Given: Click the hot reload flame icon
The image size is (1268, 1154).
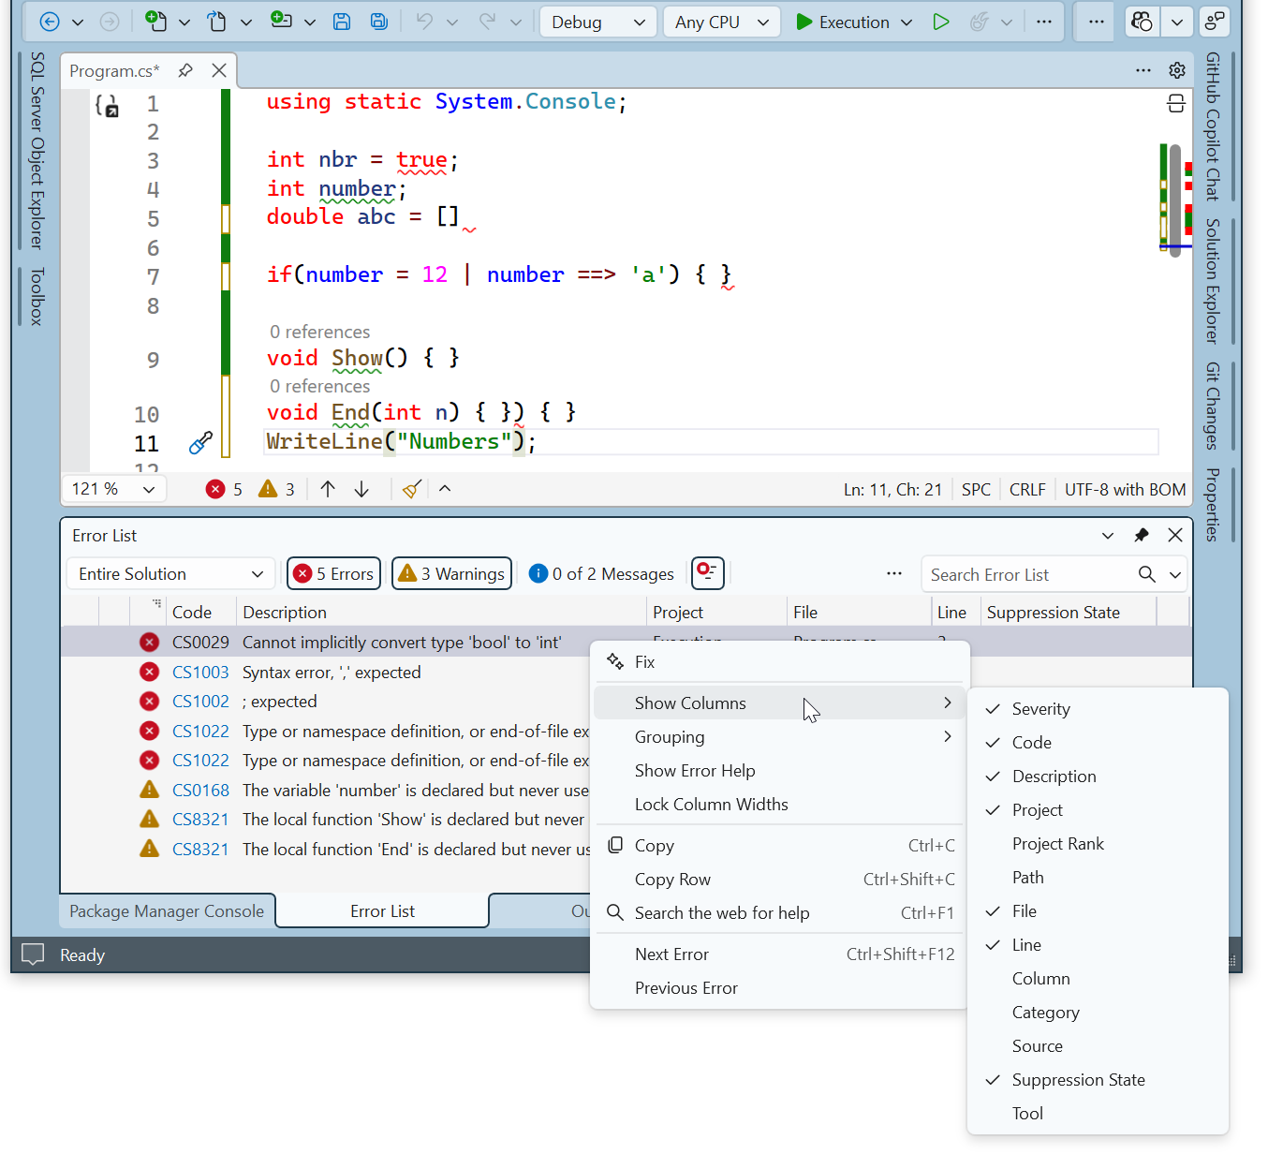Looking at the screenshot, I should tap(979, 22).
